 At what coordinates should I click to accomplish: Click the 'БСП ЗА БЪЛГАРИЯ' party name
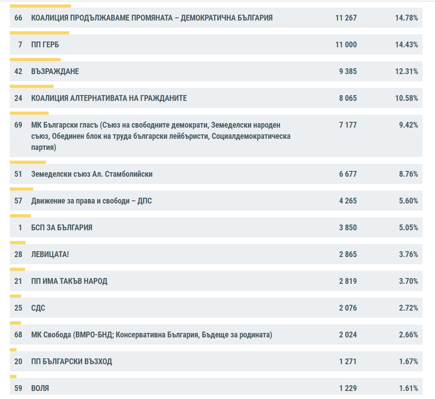[x=62, y=228]
